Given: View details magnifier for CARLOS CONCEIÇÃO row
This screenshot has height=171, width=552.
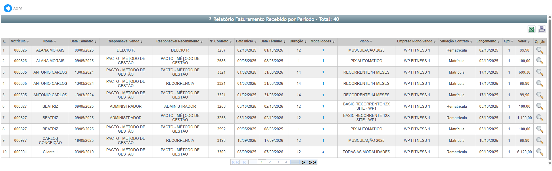Looking at the screenshot, I should coord(540,141).
